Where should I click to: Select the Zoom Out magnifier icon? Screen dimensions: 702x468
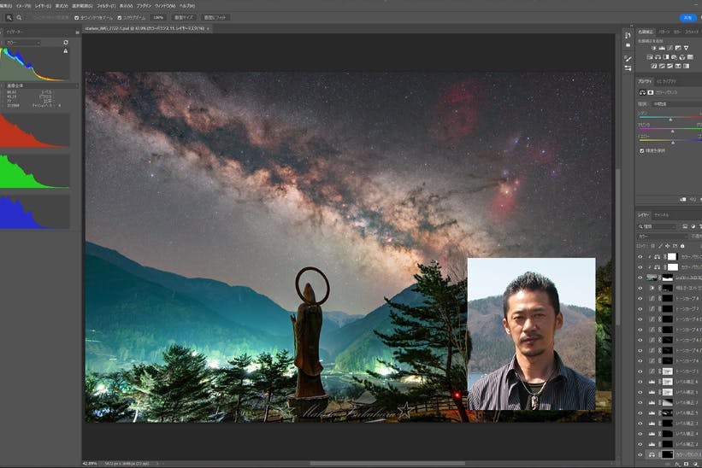(20, 18)
